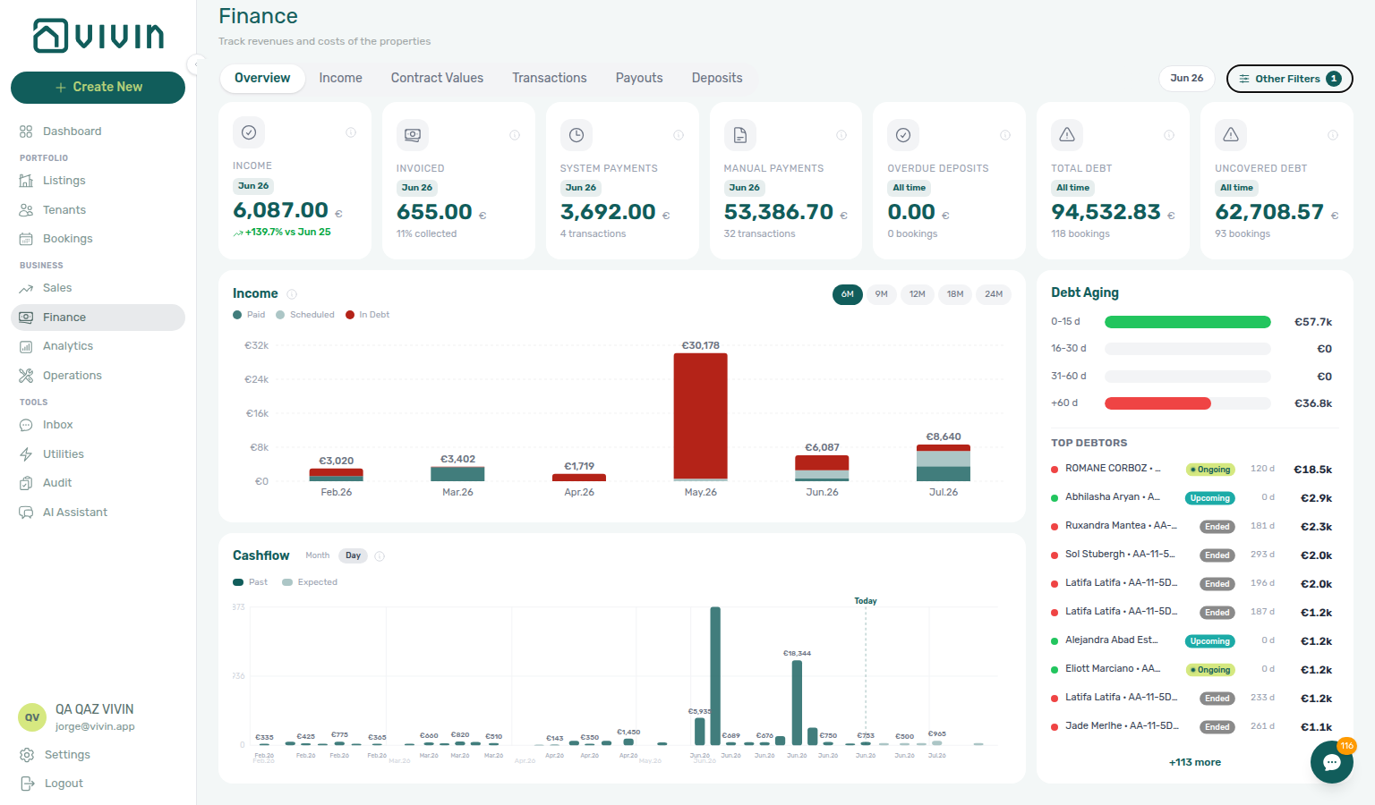
Task: Open the Dashboard sidebar icon
Action: pyautogui.click(x=26, y=131)
